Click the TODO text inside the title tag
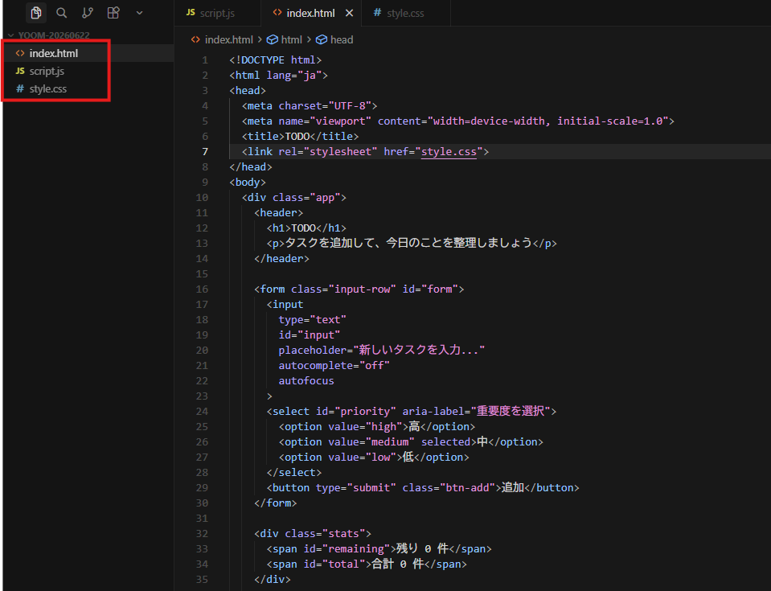Image resolution: width=771 pixels, height=591 pixels. [x=297, y=136]
